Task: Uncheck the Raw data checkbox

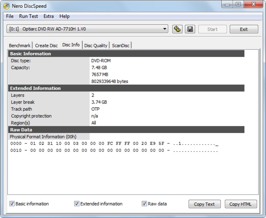Action: (144, 203)
